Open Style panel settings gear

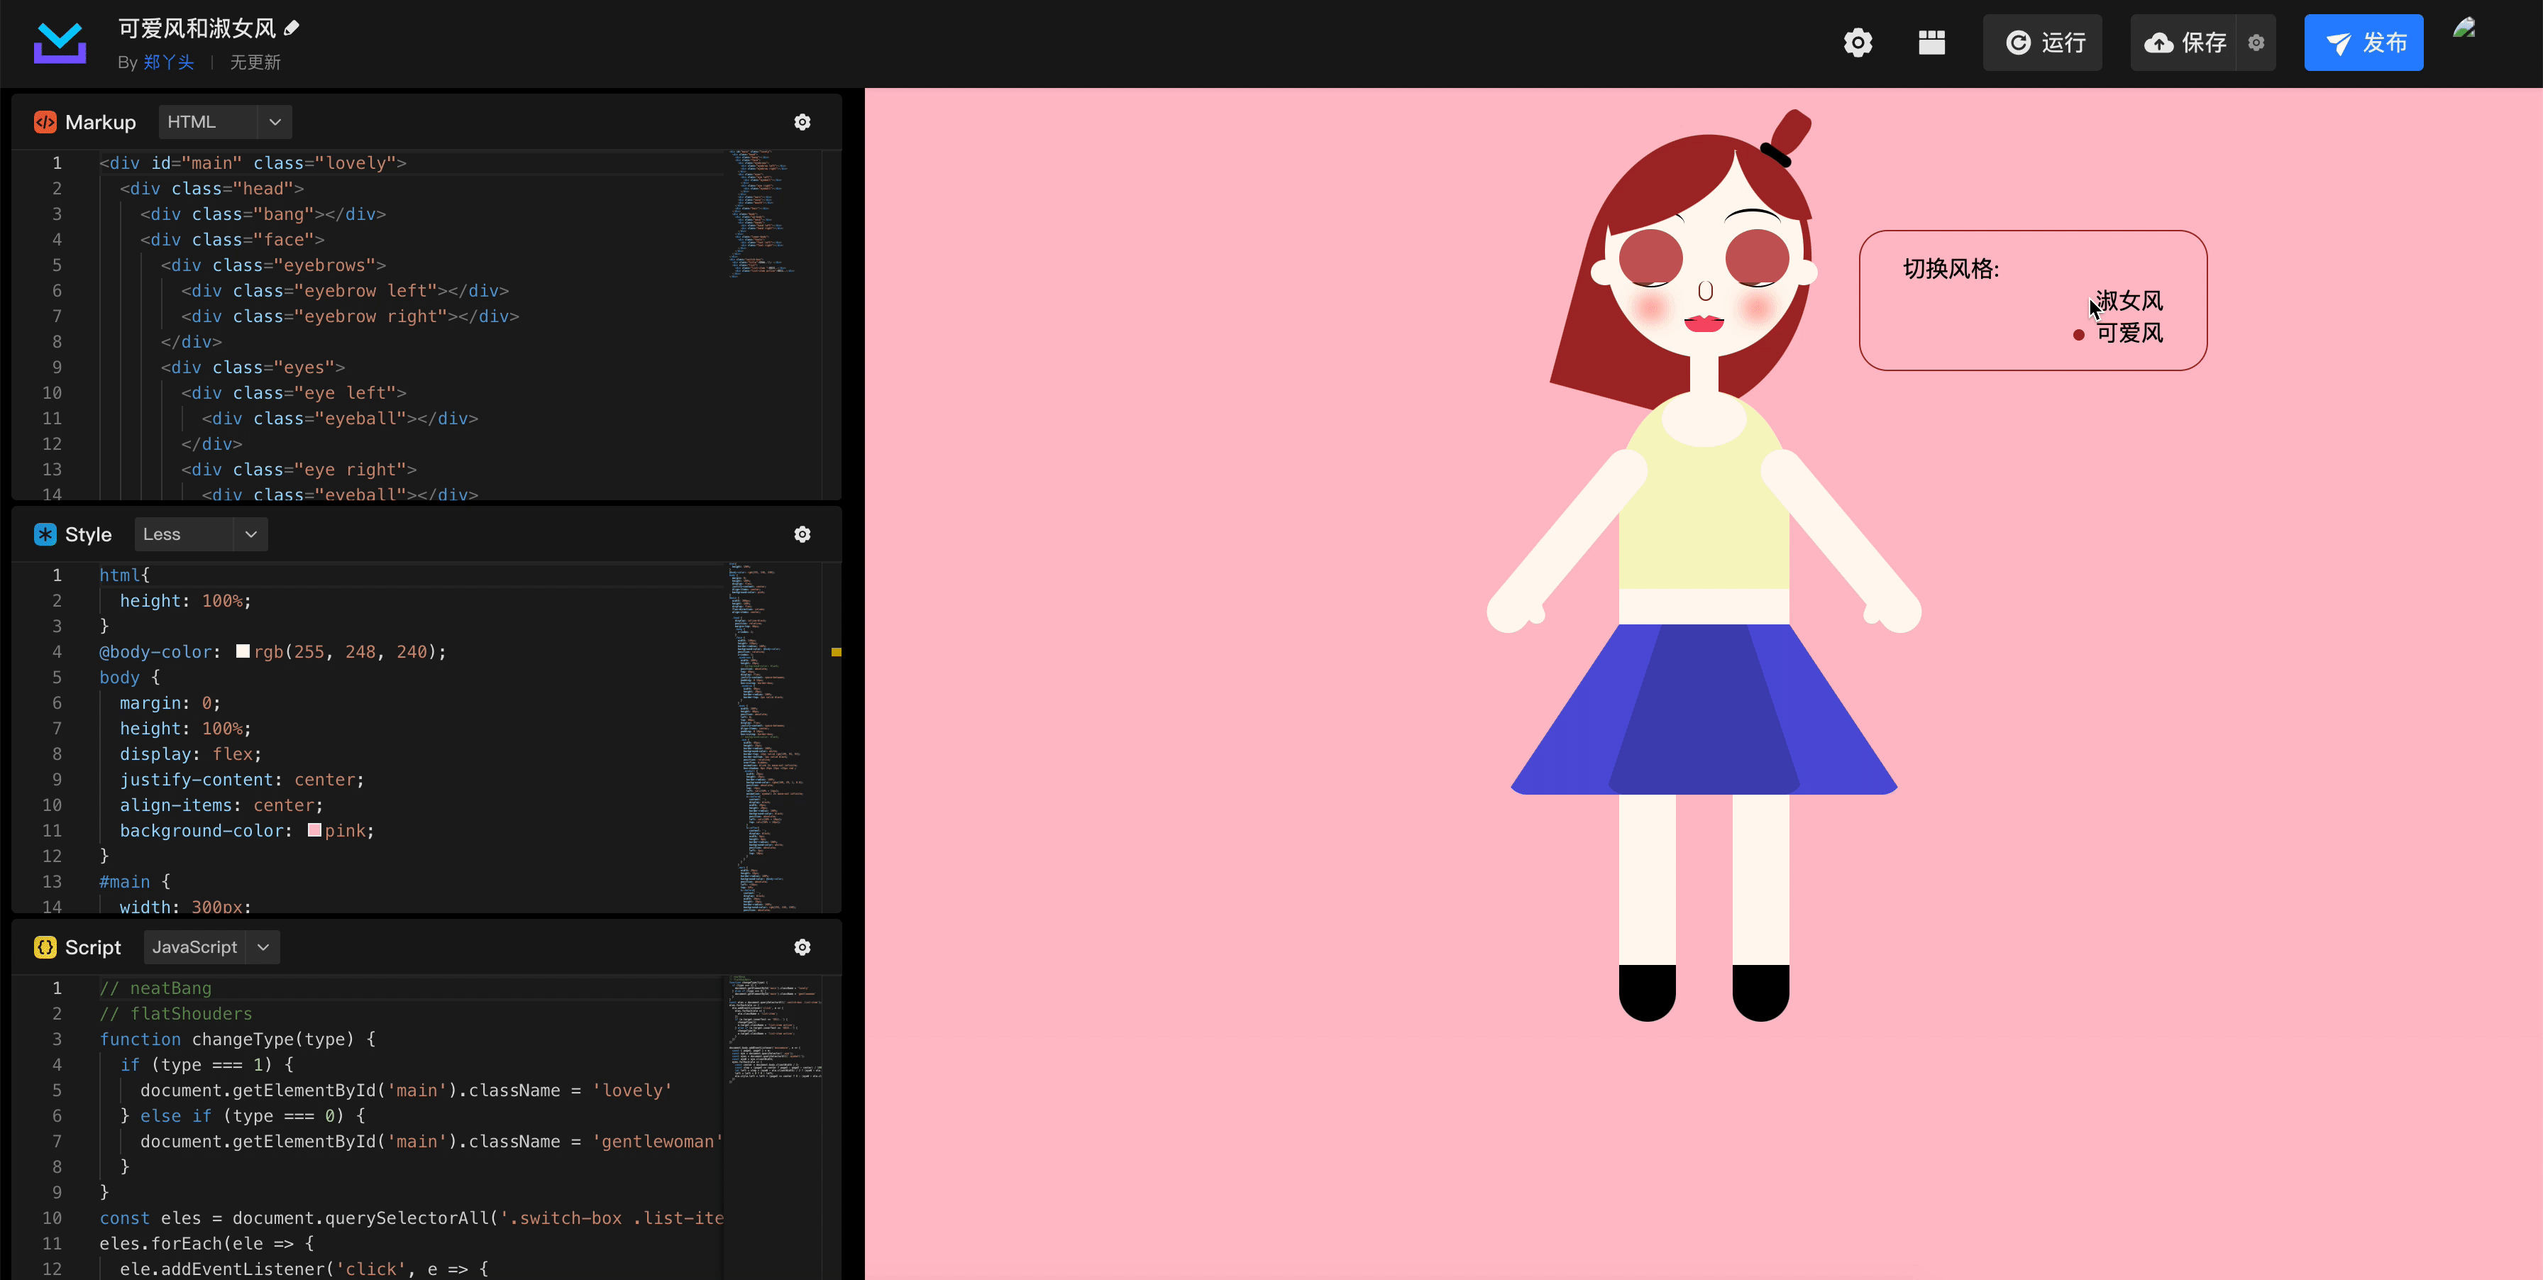802,534
